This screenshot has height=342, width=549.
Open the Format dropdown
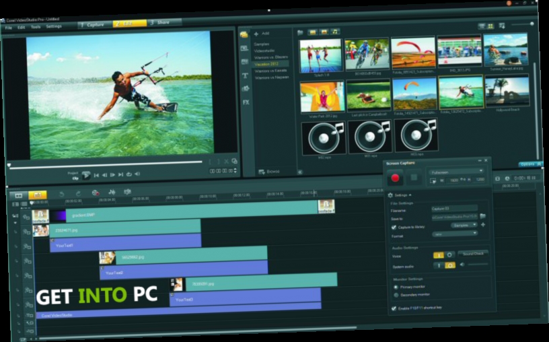[455, 234]
